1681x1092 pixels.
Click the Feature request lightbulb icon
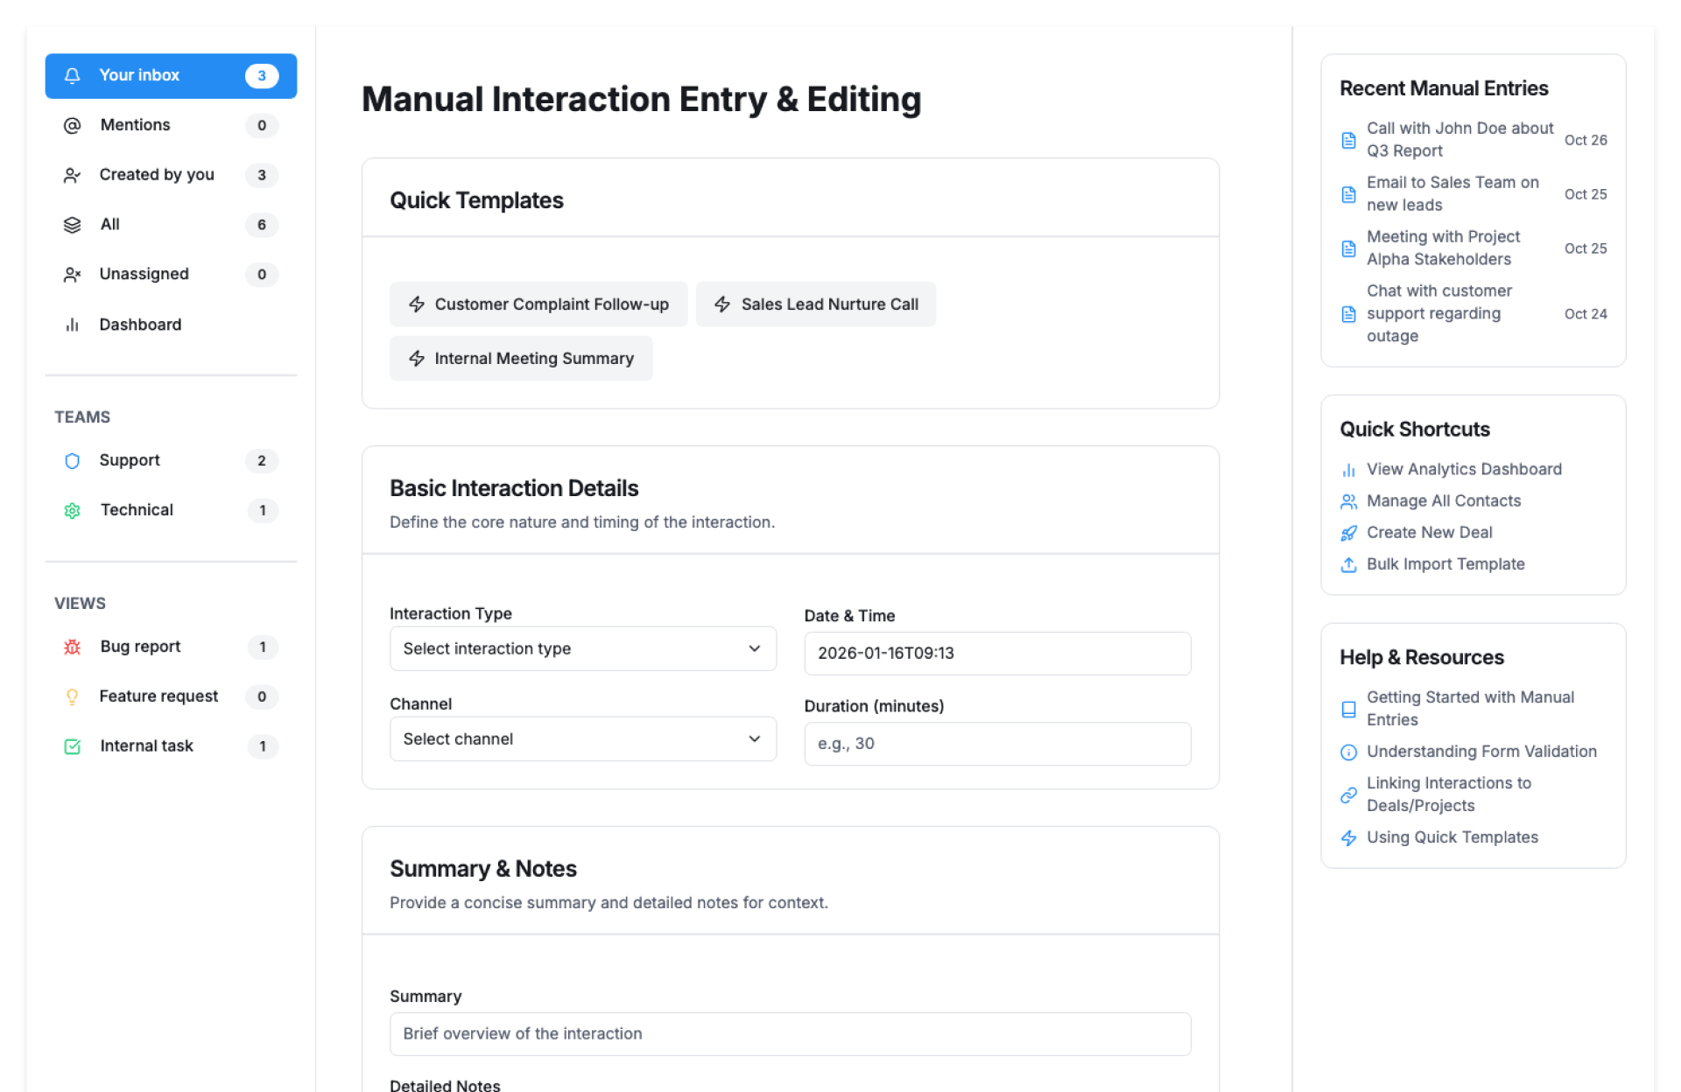73,697
